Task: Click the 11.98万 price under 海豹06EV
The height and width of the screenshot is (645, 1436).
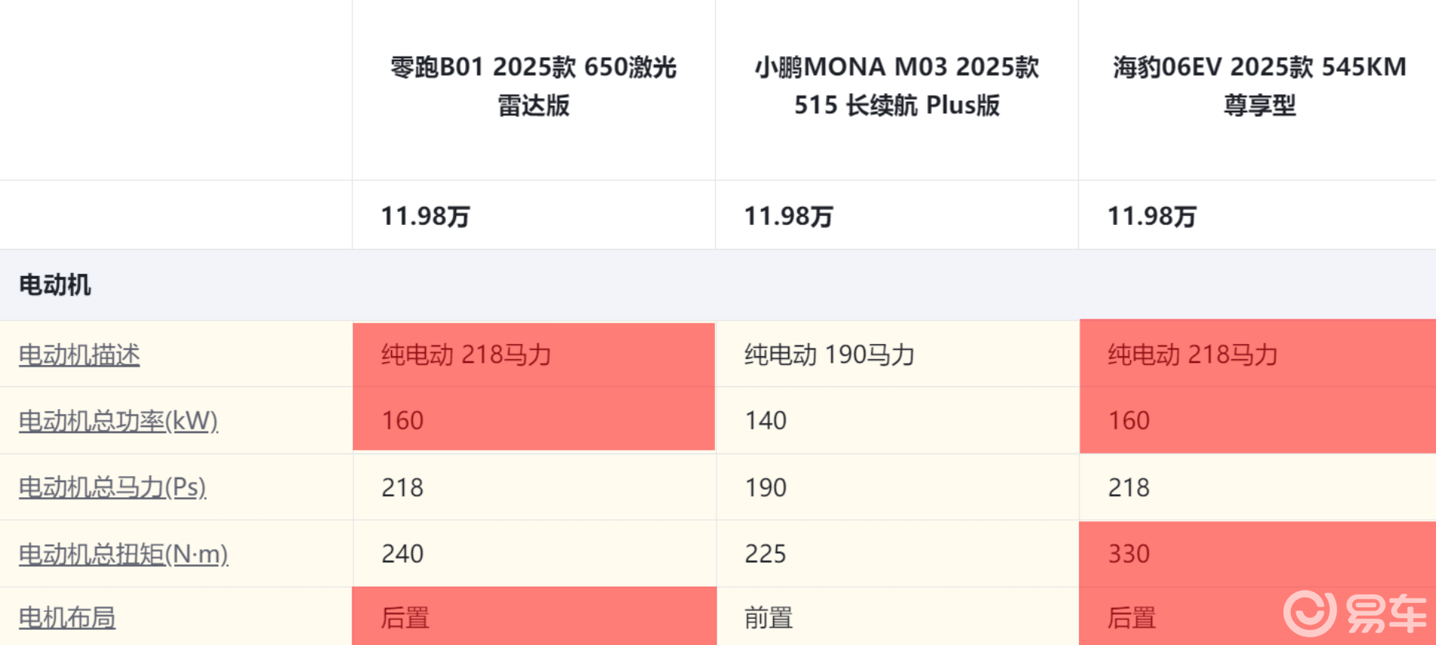Action: pos(1151,217)
